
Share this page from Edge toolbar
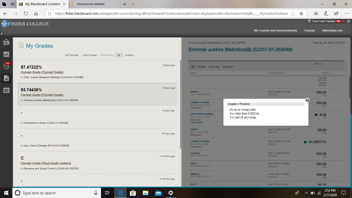coord(336,13)
